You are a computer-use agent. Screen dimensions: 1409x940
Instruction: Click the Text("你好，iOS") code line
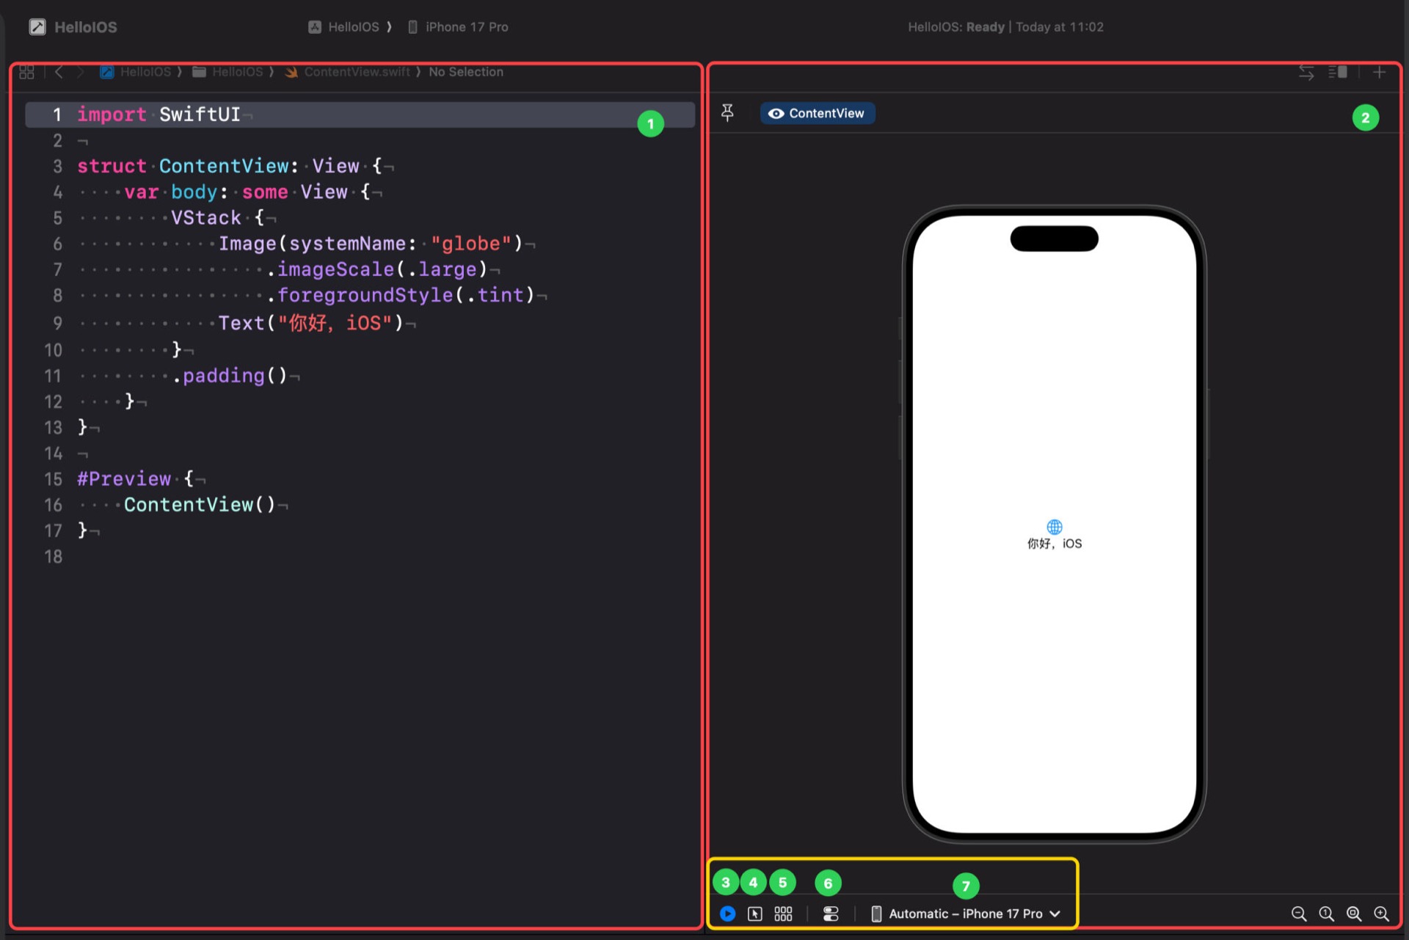click(311, 323)
